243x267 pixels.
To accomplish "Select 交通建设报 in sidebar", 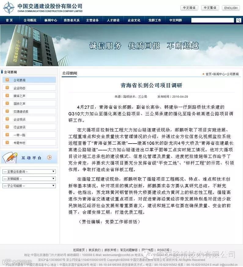I will click(x=29, y=111).
